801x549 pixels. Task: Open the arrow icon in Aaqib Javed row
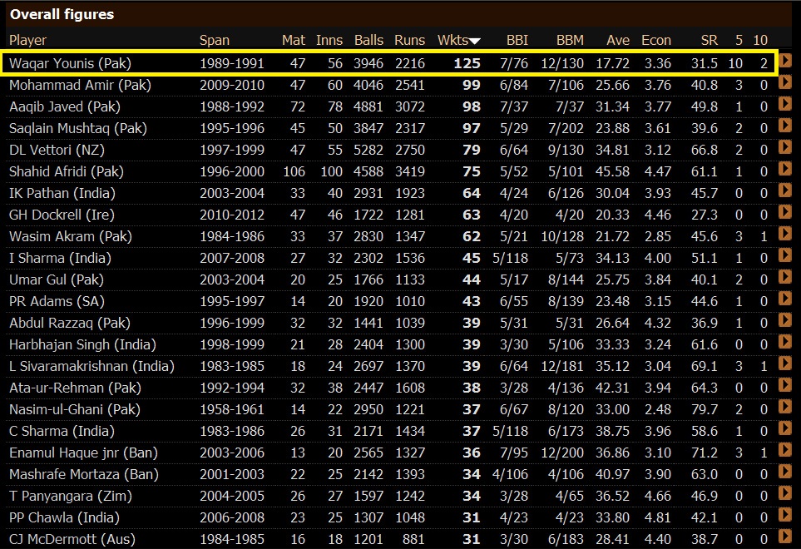coord(785,104)
